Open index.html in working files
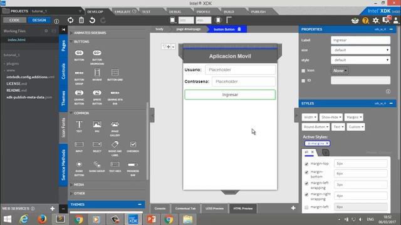This screenshot has width=401, height=225. click(16, 40)
